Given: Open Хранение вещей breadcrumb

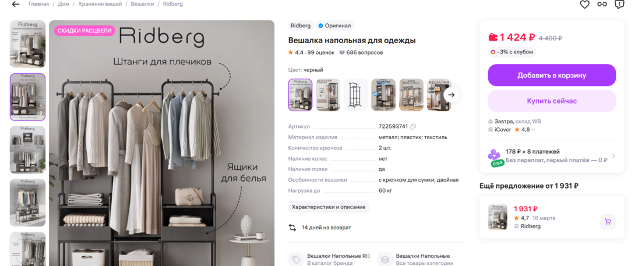Looking at the screenshot, I should pyautogui.click(x=100, y=4).
